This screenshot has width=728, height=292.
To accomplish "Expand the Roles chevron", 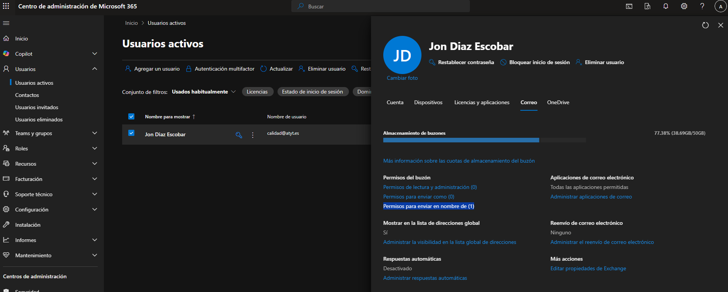I will tap(95, 148).
